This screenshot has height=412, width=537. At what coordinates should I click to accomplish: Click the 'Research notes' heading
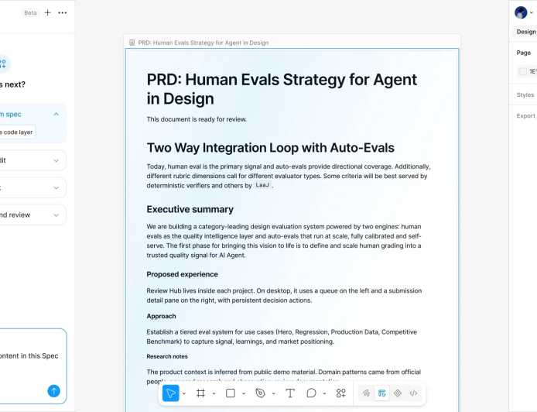click(167, 356)
